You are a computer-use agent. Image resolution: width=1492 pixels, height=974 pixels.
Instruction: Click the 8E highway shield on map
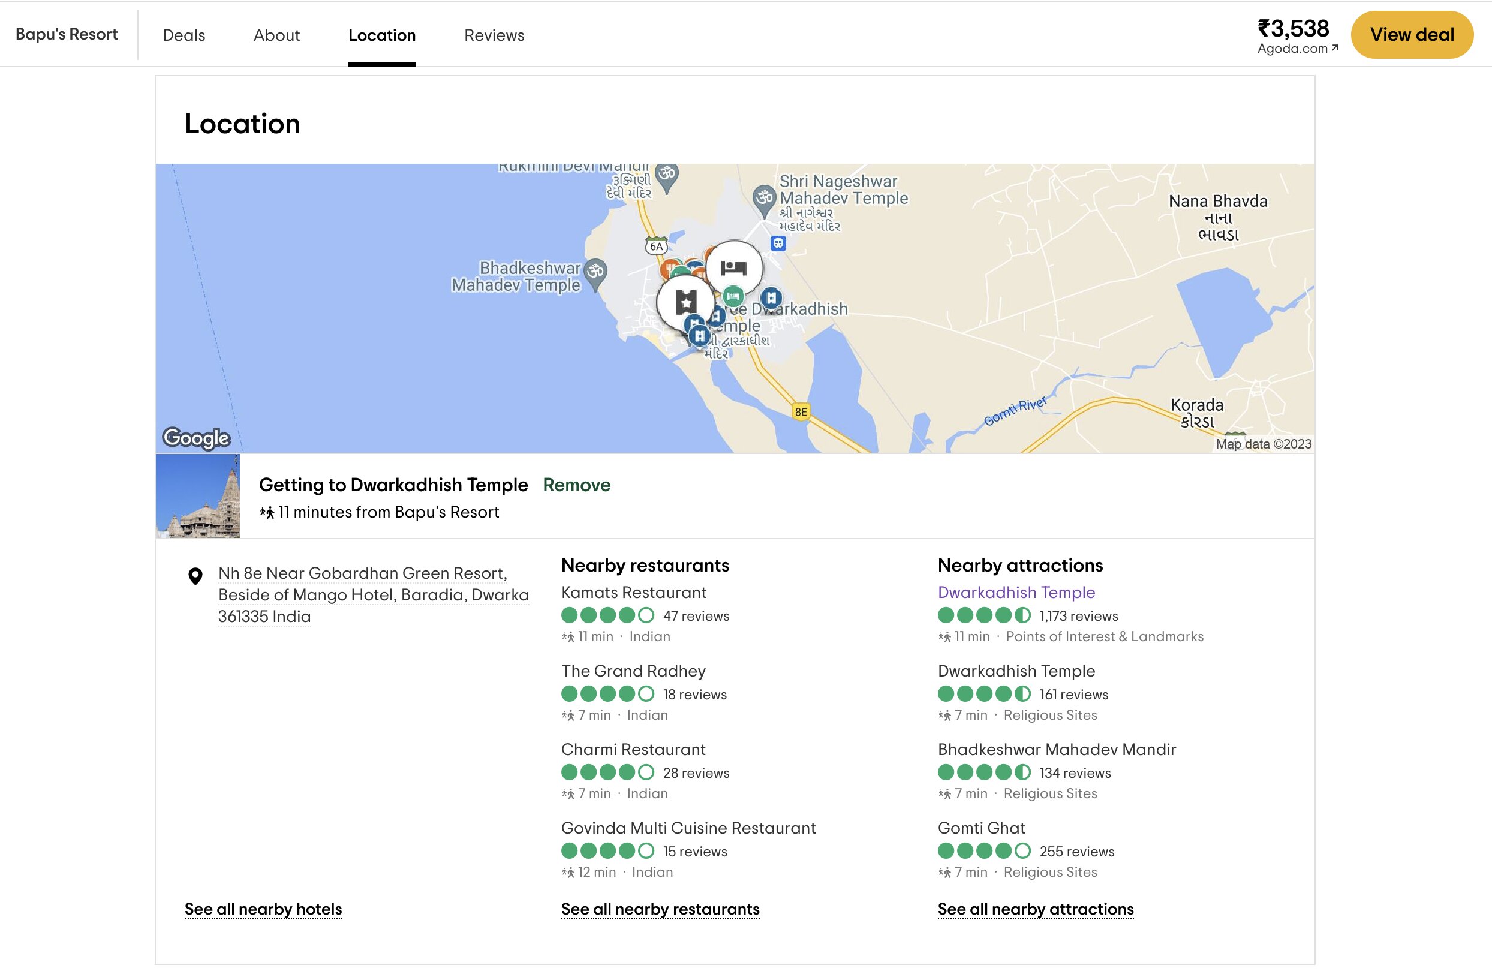tap(801, 412)
